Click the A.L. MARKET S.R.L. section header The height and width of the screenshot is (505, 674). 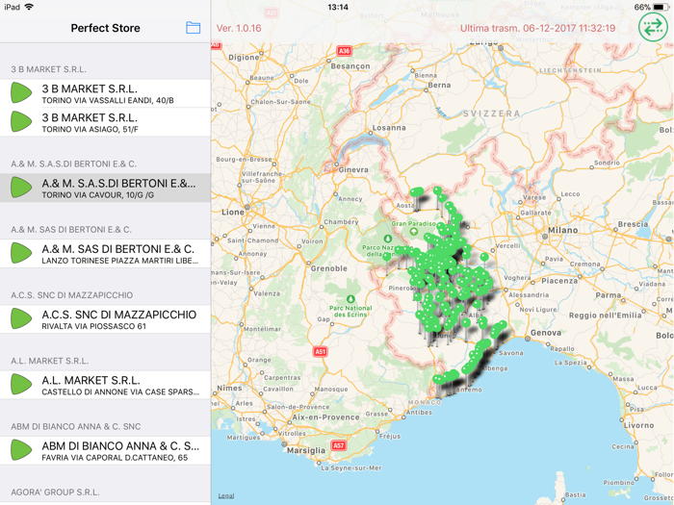(50, 361)
